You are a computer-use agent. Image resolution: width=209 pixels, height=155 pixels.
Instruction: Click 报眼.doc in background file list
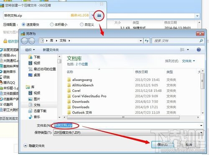tap(9, 55)
